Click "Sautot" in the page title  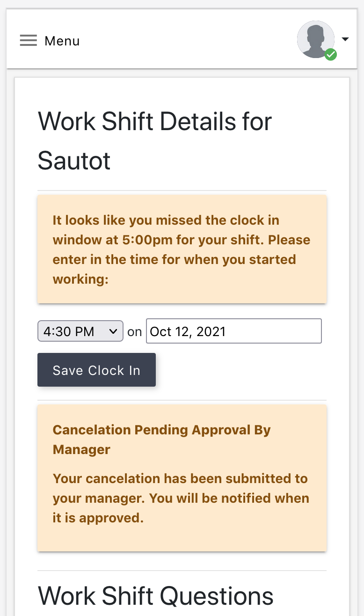74,161
